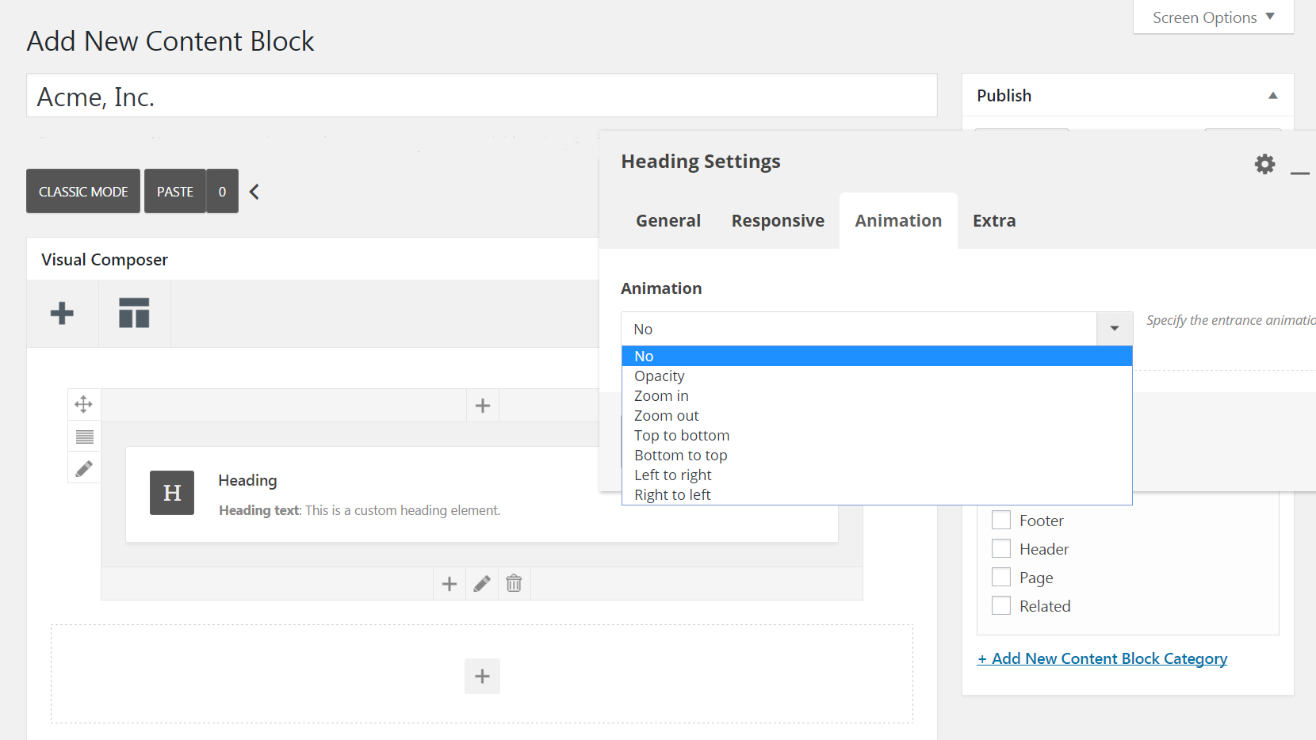This screenshot has width=1316, height=740.
Task: Pick Zoom out from the list
Action: (x=876, y=416)
